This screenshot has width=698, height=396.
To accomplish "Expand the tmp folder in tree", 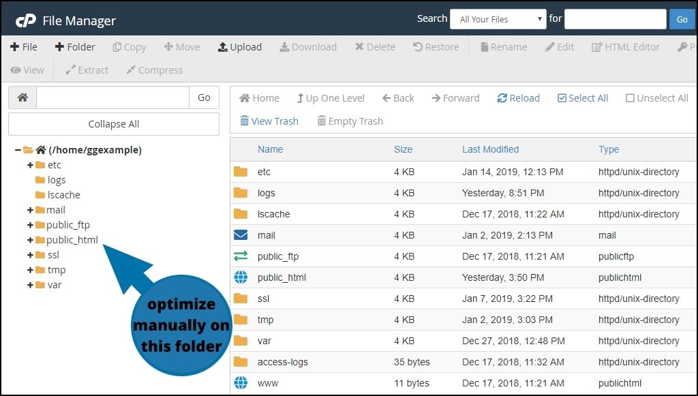I will [30, 270].
